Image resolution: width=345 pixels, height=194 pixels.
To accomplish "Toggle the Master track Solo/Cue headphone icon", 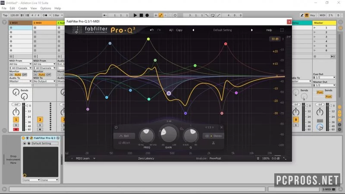I will point(320,127).
